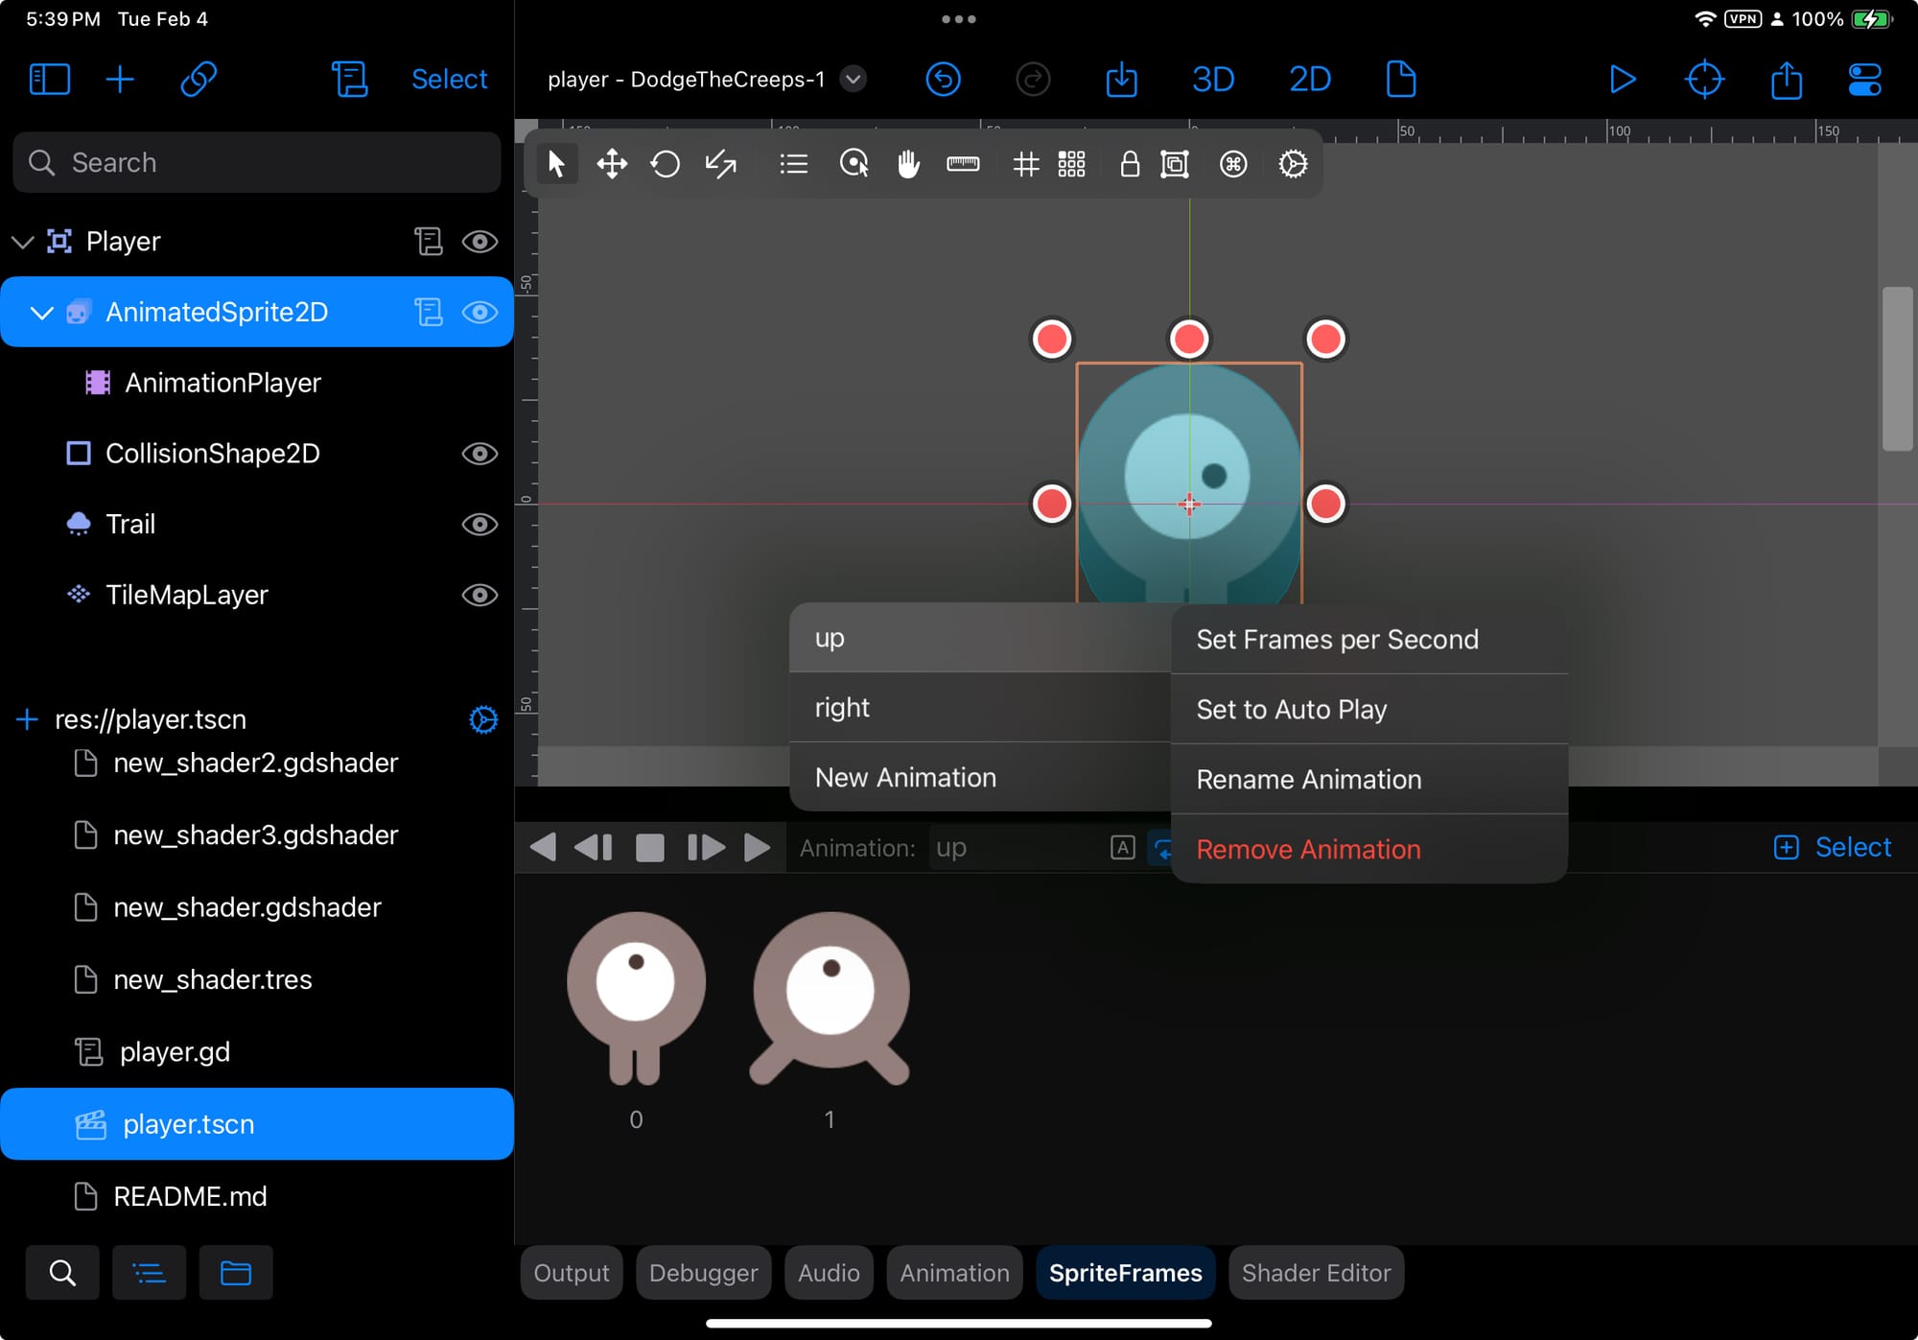1918x1340 pixels.
Task: Click the undo arrow icon
Action: point(944,79)
